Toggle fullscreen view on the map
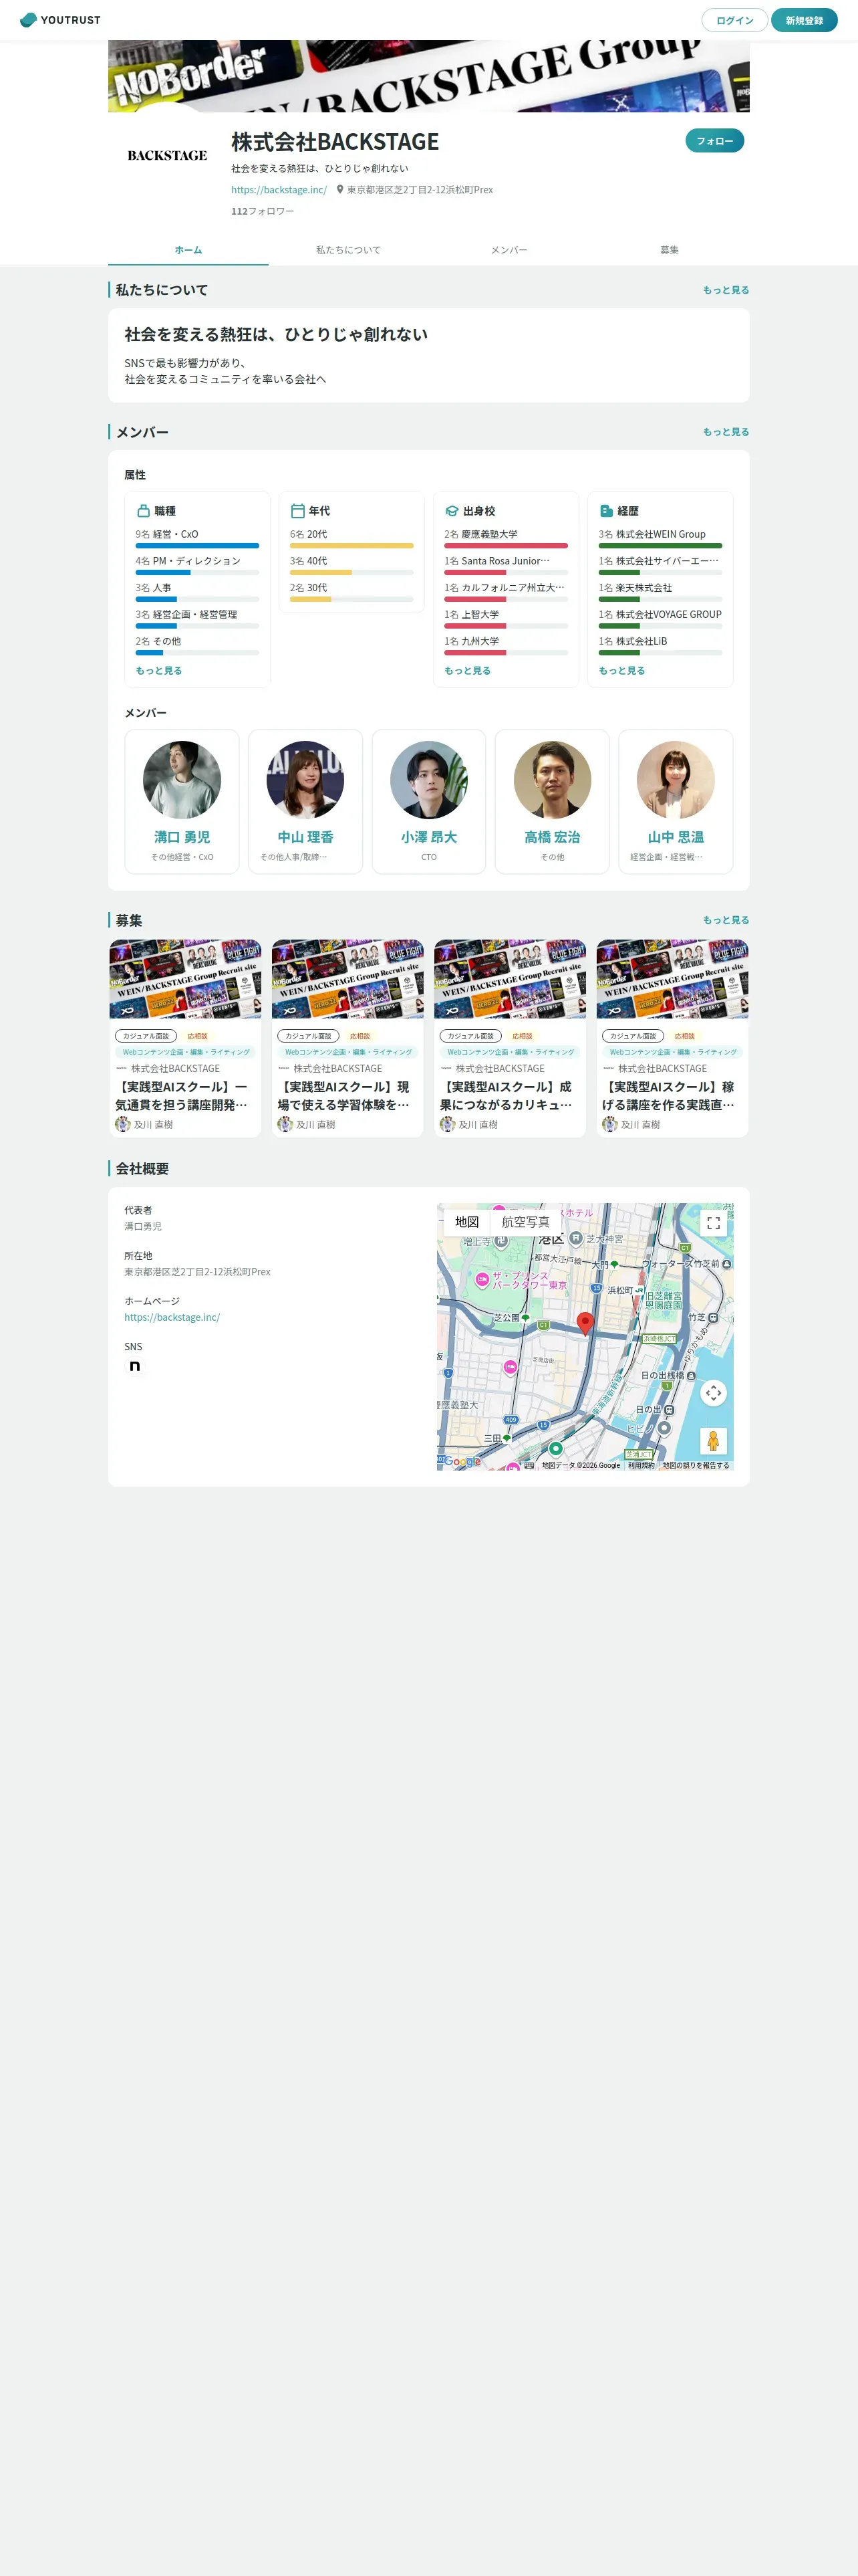 [x=713, y=1222]
